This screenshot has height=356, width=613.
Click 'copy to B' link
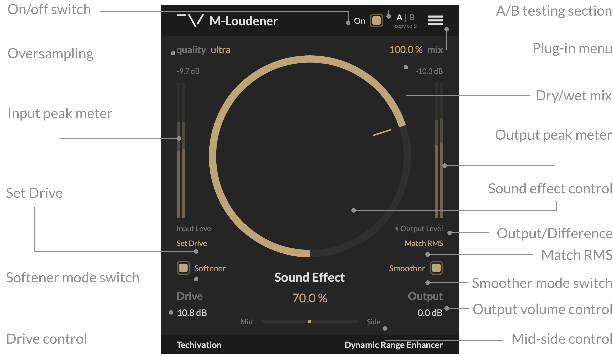[x=405, y=26]
